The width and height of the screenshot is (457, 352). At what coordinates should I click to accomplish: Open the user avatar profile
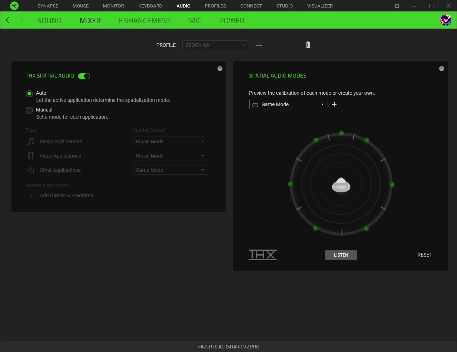click(446, 20)
